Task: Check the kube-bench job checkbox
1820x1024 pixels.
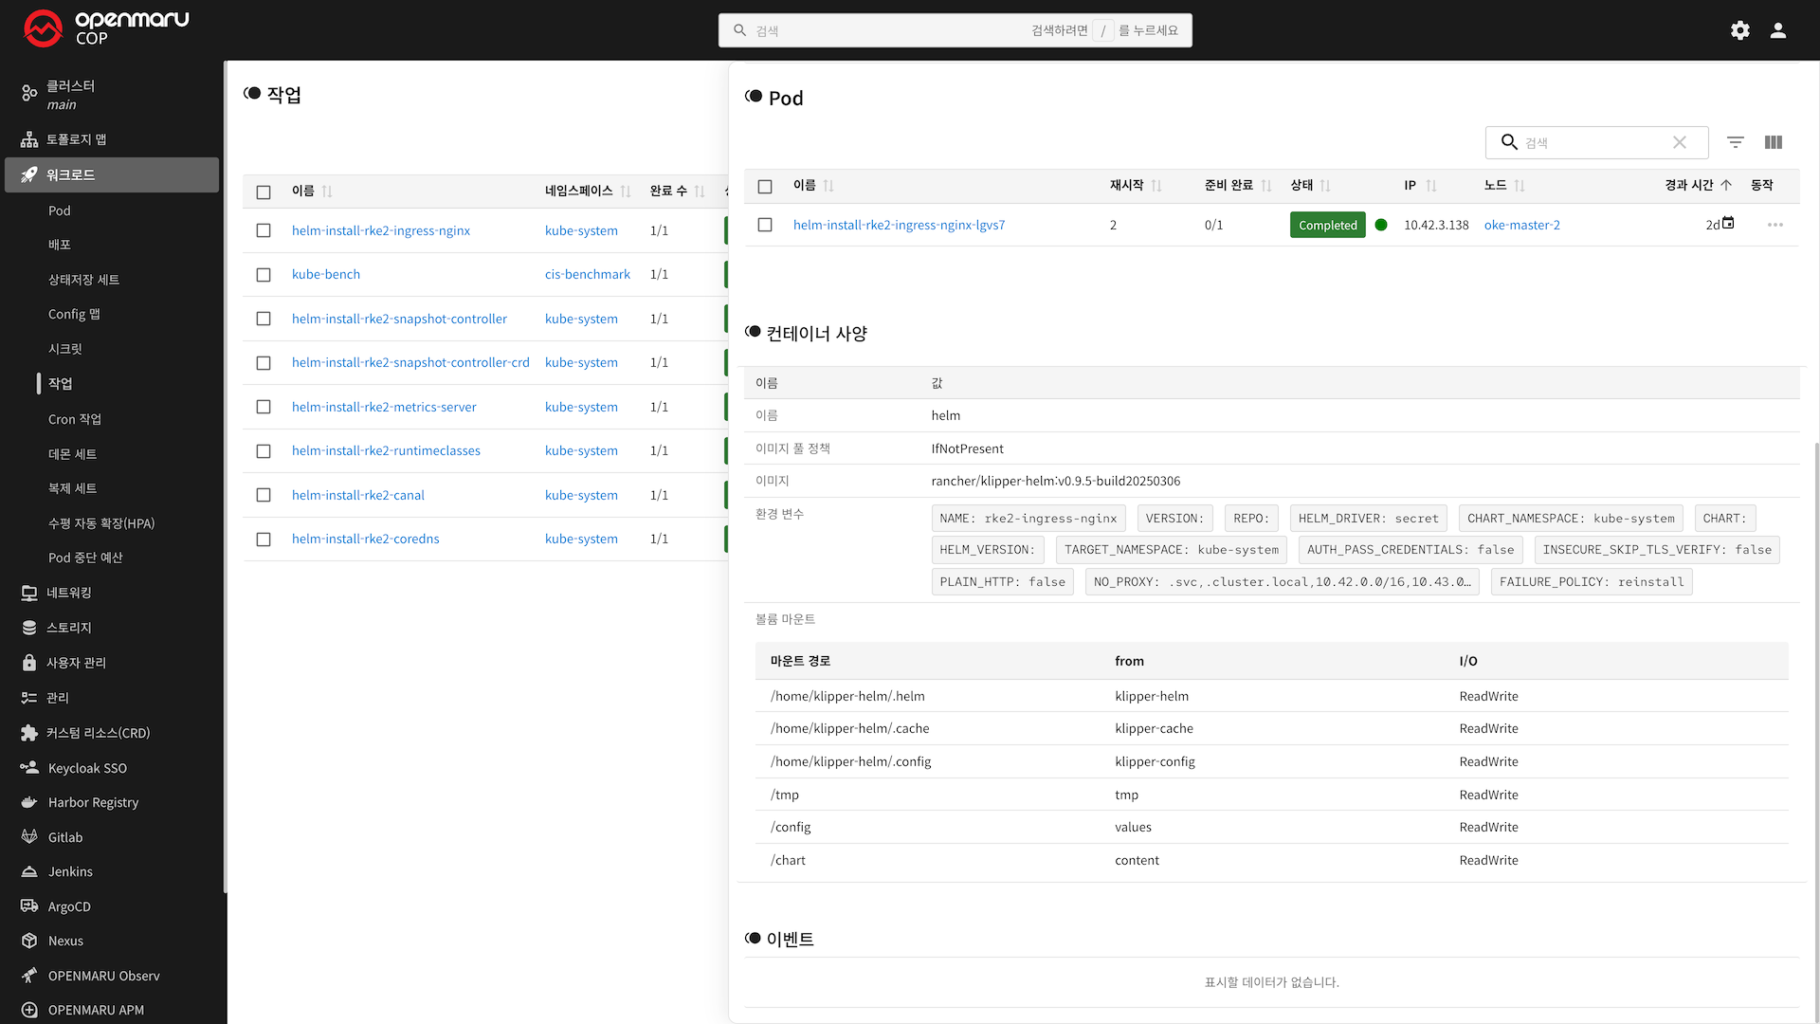Action: click(x=264, y=275)
